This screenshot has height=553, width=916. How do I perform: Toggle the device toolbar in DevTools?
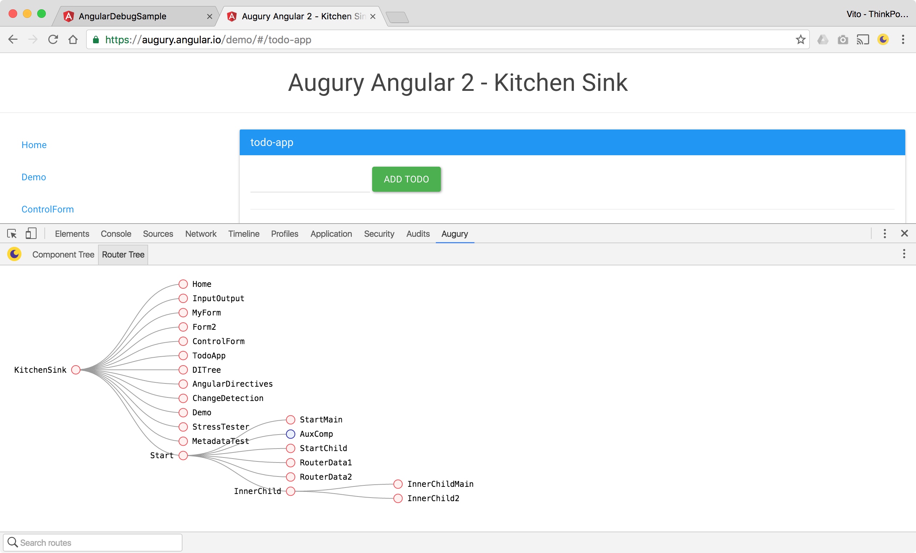31,233
